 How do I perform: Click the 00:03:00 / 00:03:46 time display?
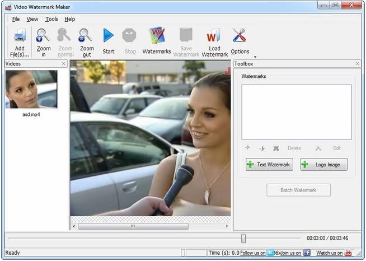(x=327, y=238)
